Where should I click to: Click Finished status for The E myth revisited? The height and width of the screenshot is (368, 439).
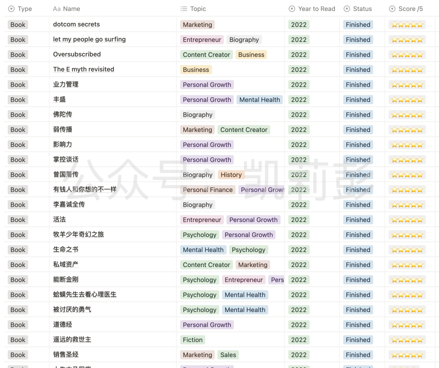(x=358, y=70)
